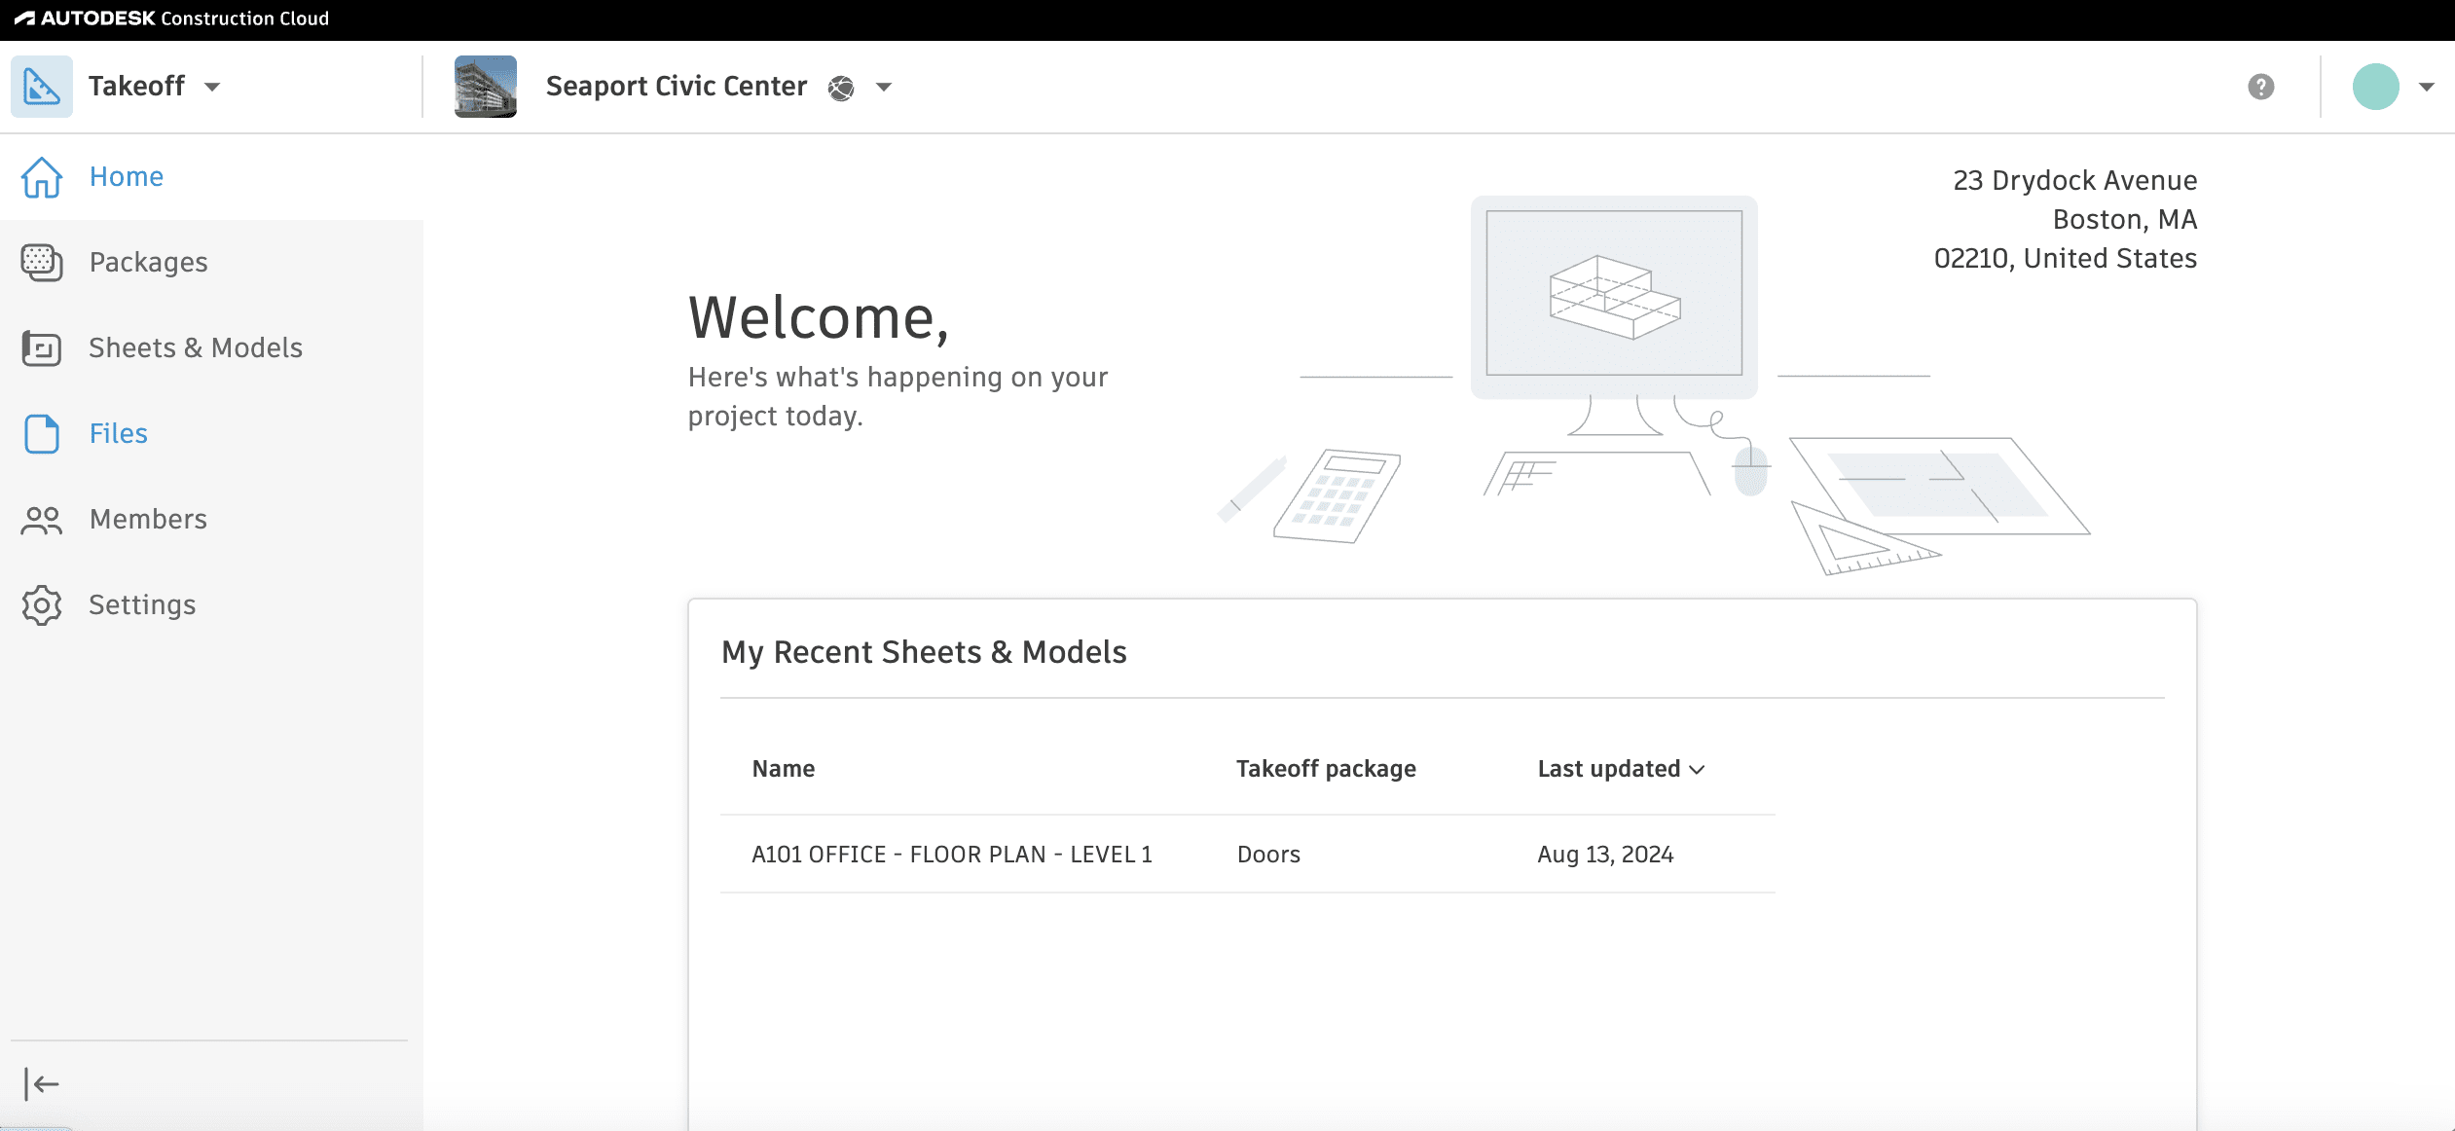Open the Members people icon

[x=40, y=519]
